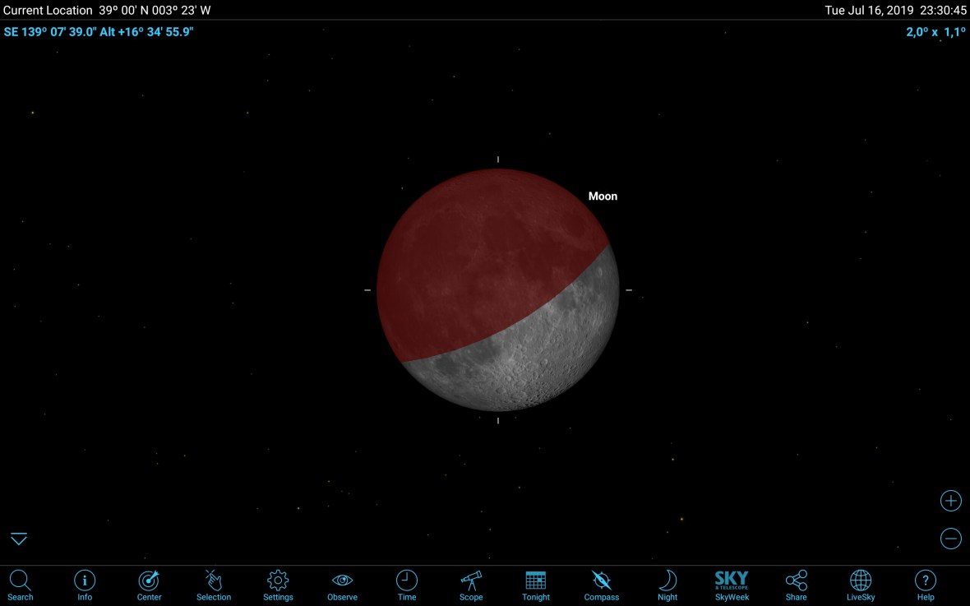Open the Selection tool
Viewport: 970px width, 606px height.
[214, 585]
